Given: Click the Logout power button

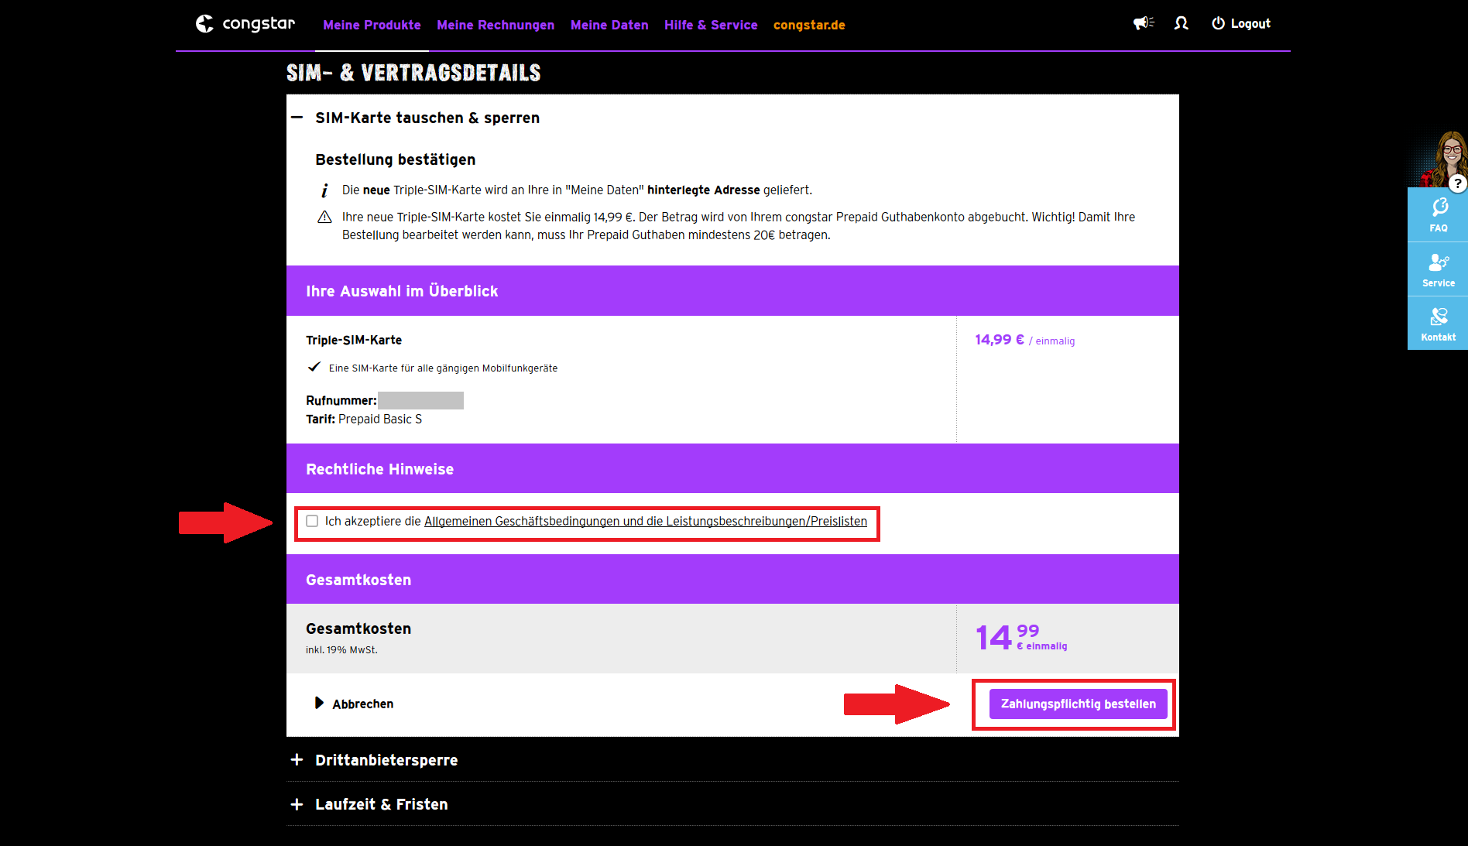Looking at the screenshot, I should (x=1240, y=23).
